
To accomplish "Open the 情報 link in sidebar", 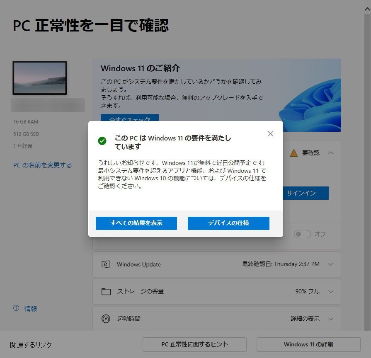I will (31, 309).
